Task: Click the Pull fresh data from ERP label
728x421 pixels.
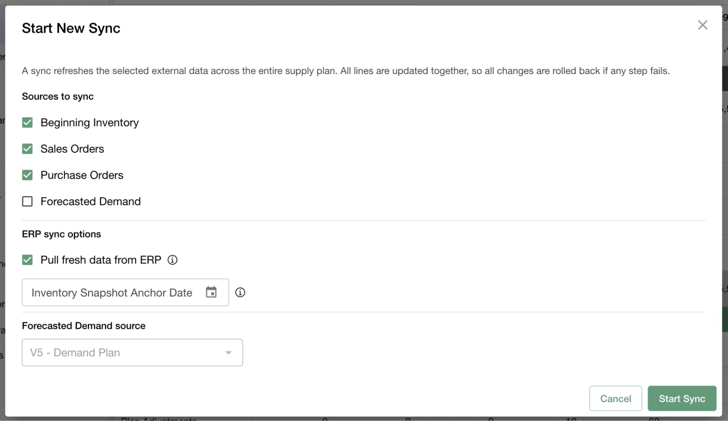Action: point(101,260)
